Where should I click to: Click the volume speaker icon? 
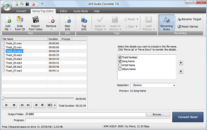point(50,105)
